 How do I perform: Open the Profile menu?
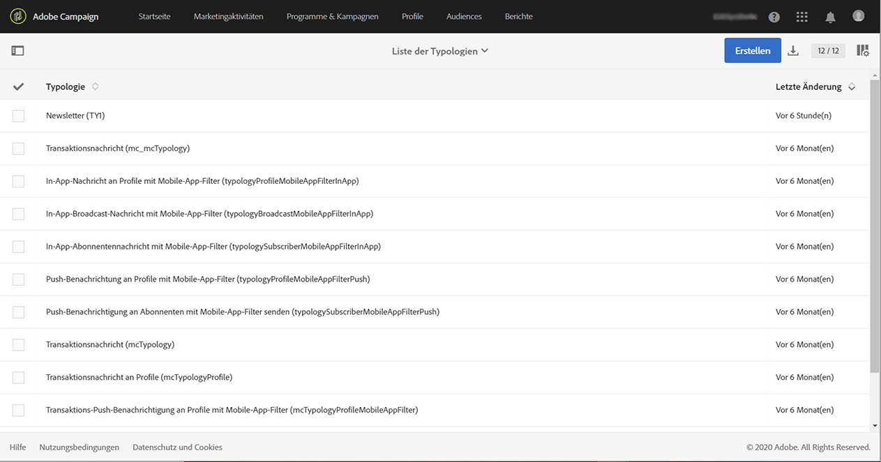click(412, 16)
